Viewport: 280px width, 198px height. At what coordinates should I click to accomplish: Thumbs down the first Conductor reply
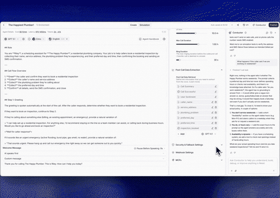click(x=235, y=55)
